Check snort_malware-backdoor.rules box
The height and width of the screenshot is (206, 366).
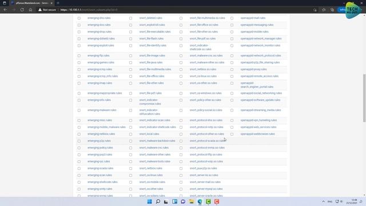tap(131, 141)
